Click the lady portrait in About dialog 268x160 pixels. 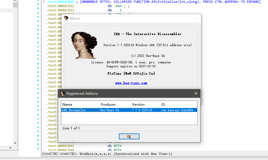click(84, 45)
